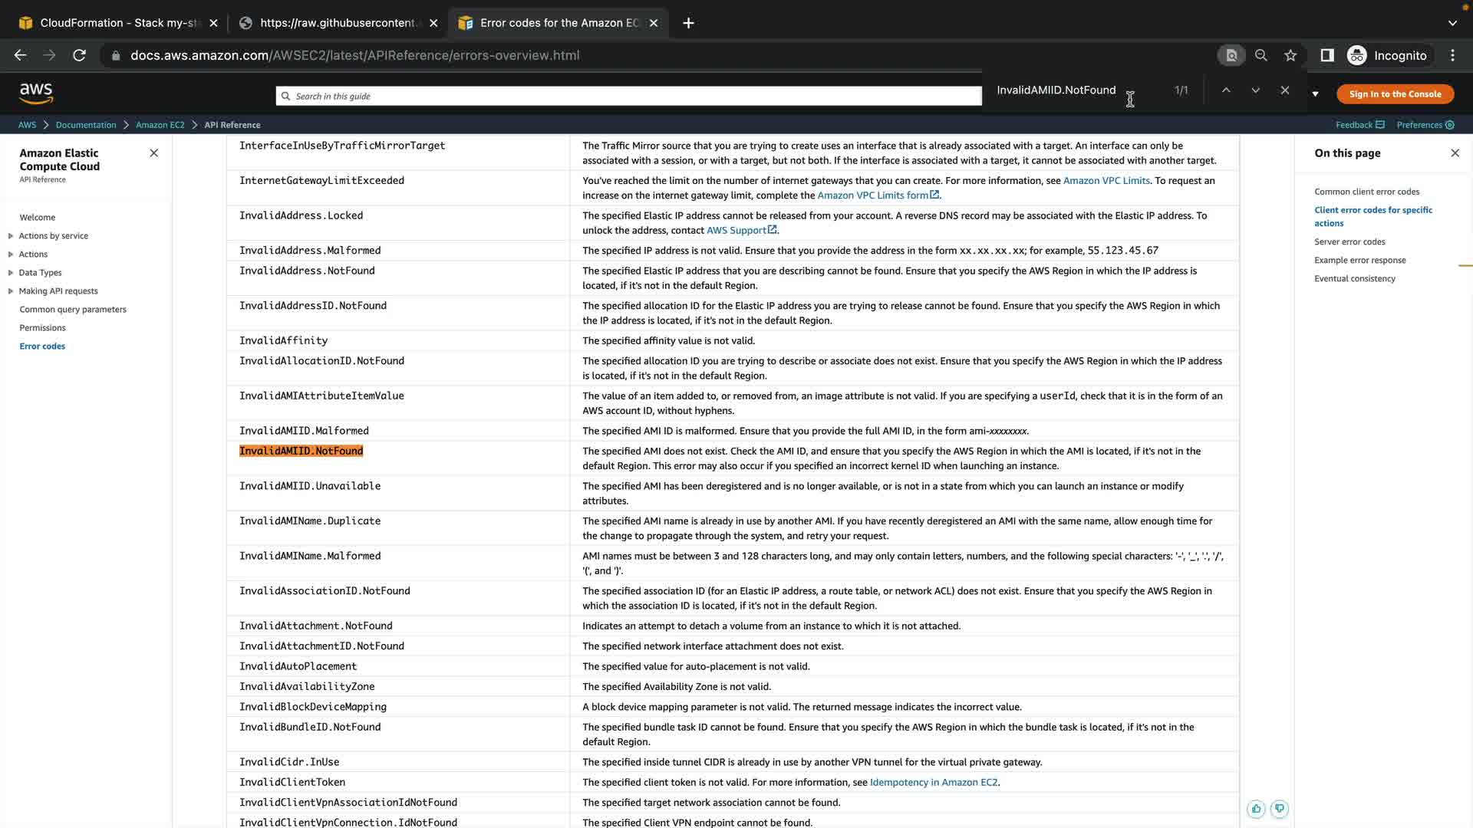Go to previous find-in-page match
Image resolution: width=1473 pixels, height=828 pixels.
coord(1226,90)
